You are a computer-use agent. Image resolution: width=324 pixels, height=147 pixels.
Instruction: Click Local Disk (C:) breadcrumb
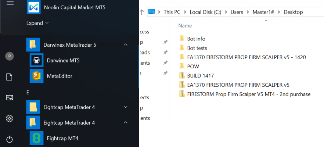(x=206, y=12)
